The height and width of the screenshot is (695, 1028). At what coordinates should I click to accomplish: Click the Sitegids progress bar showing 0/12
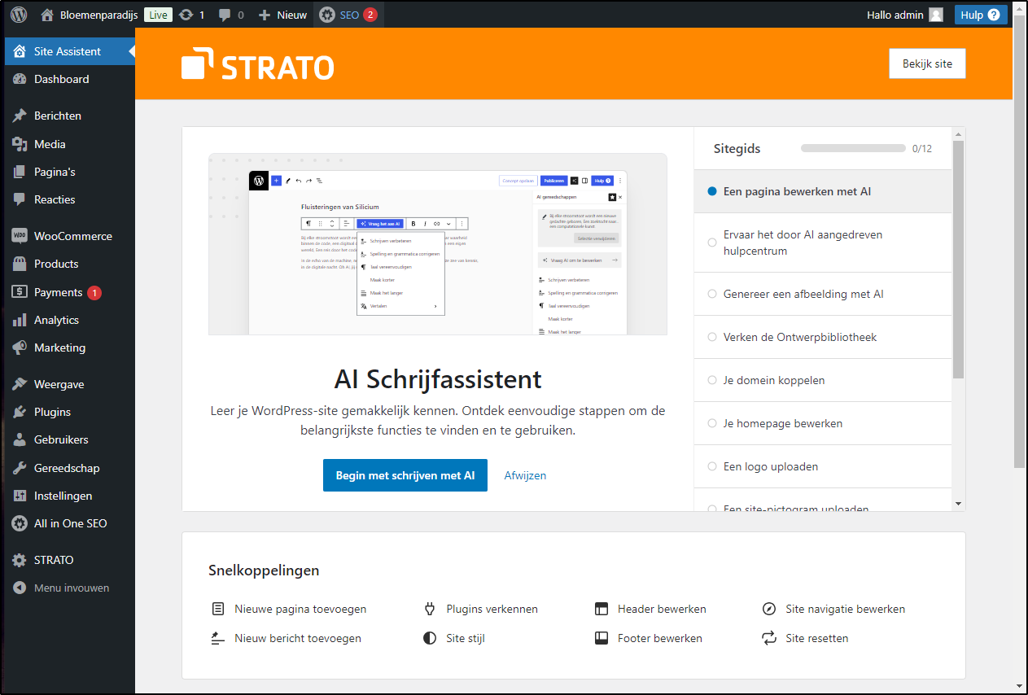(x=853, y=148)
